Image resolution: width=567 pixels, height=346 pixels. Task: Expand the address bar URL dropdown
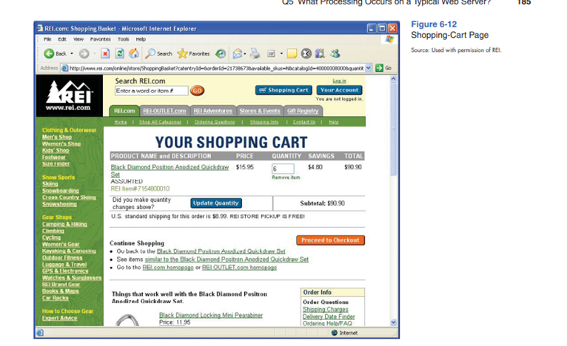(x=369, y=68)
